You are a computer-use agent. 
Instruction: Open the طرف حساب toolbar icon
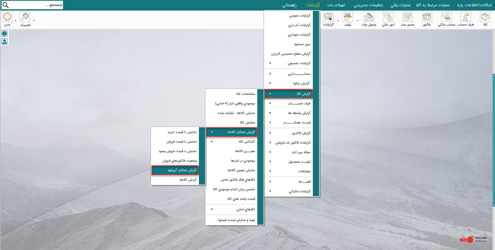[466, 18]
